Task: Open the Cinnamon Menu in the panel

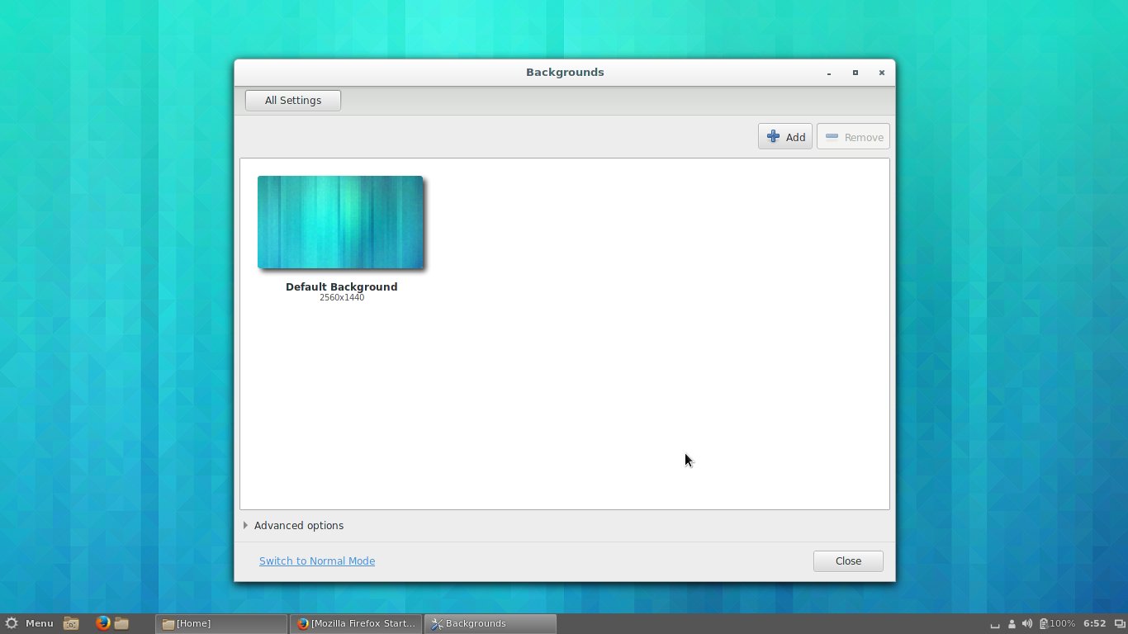Action: [x=30, y=624]
